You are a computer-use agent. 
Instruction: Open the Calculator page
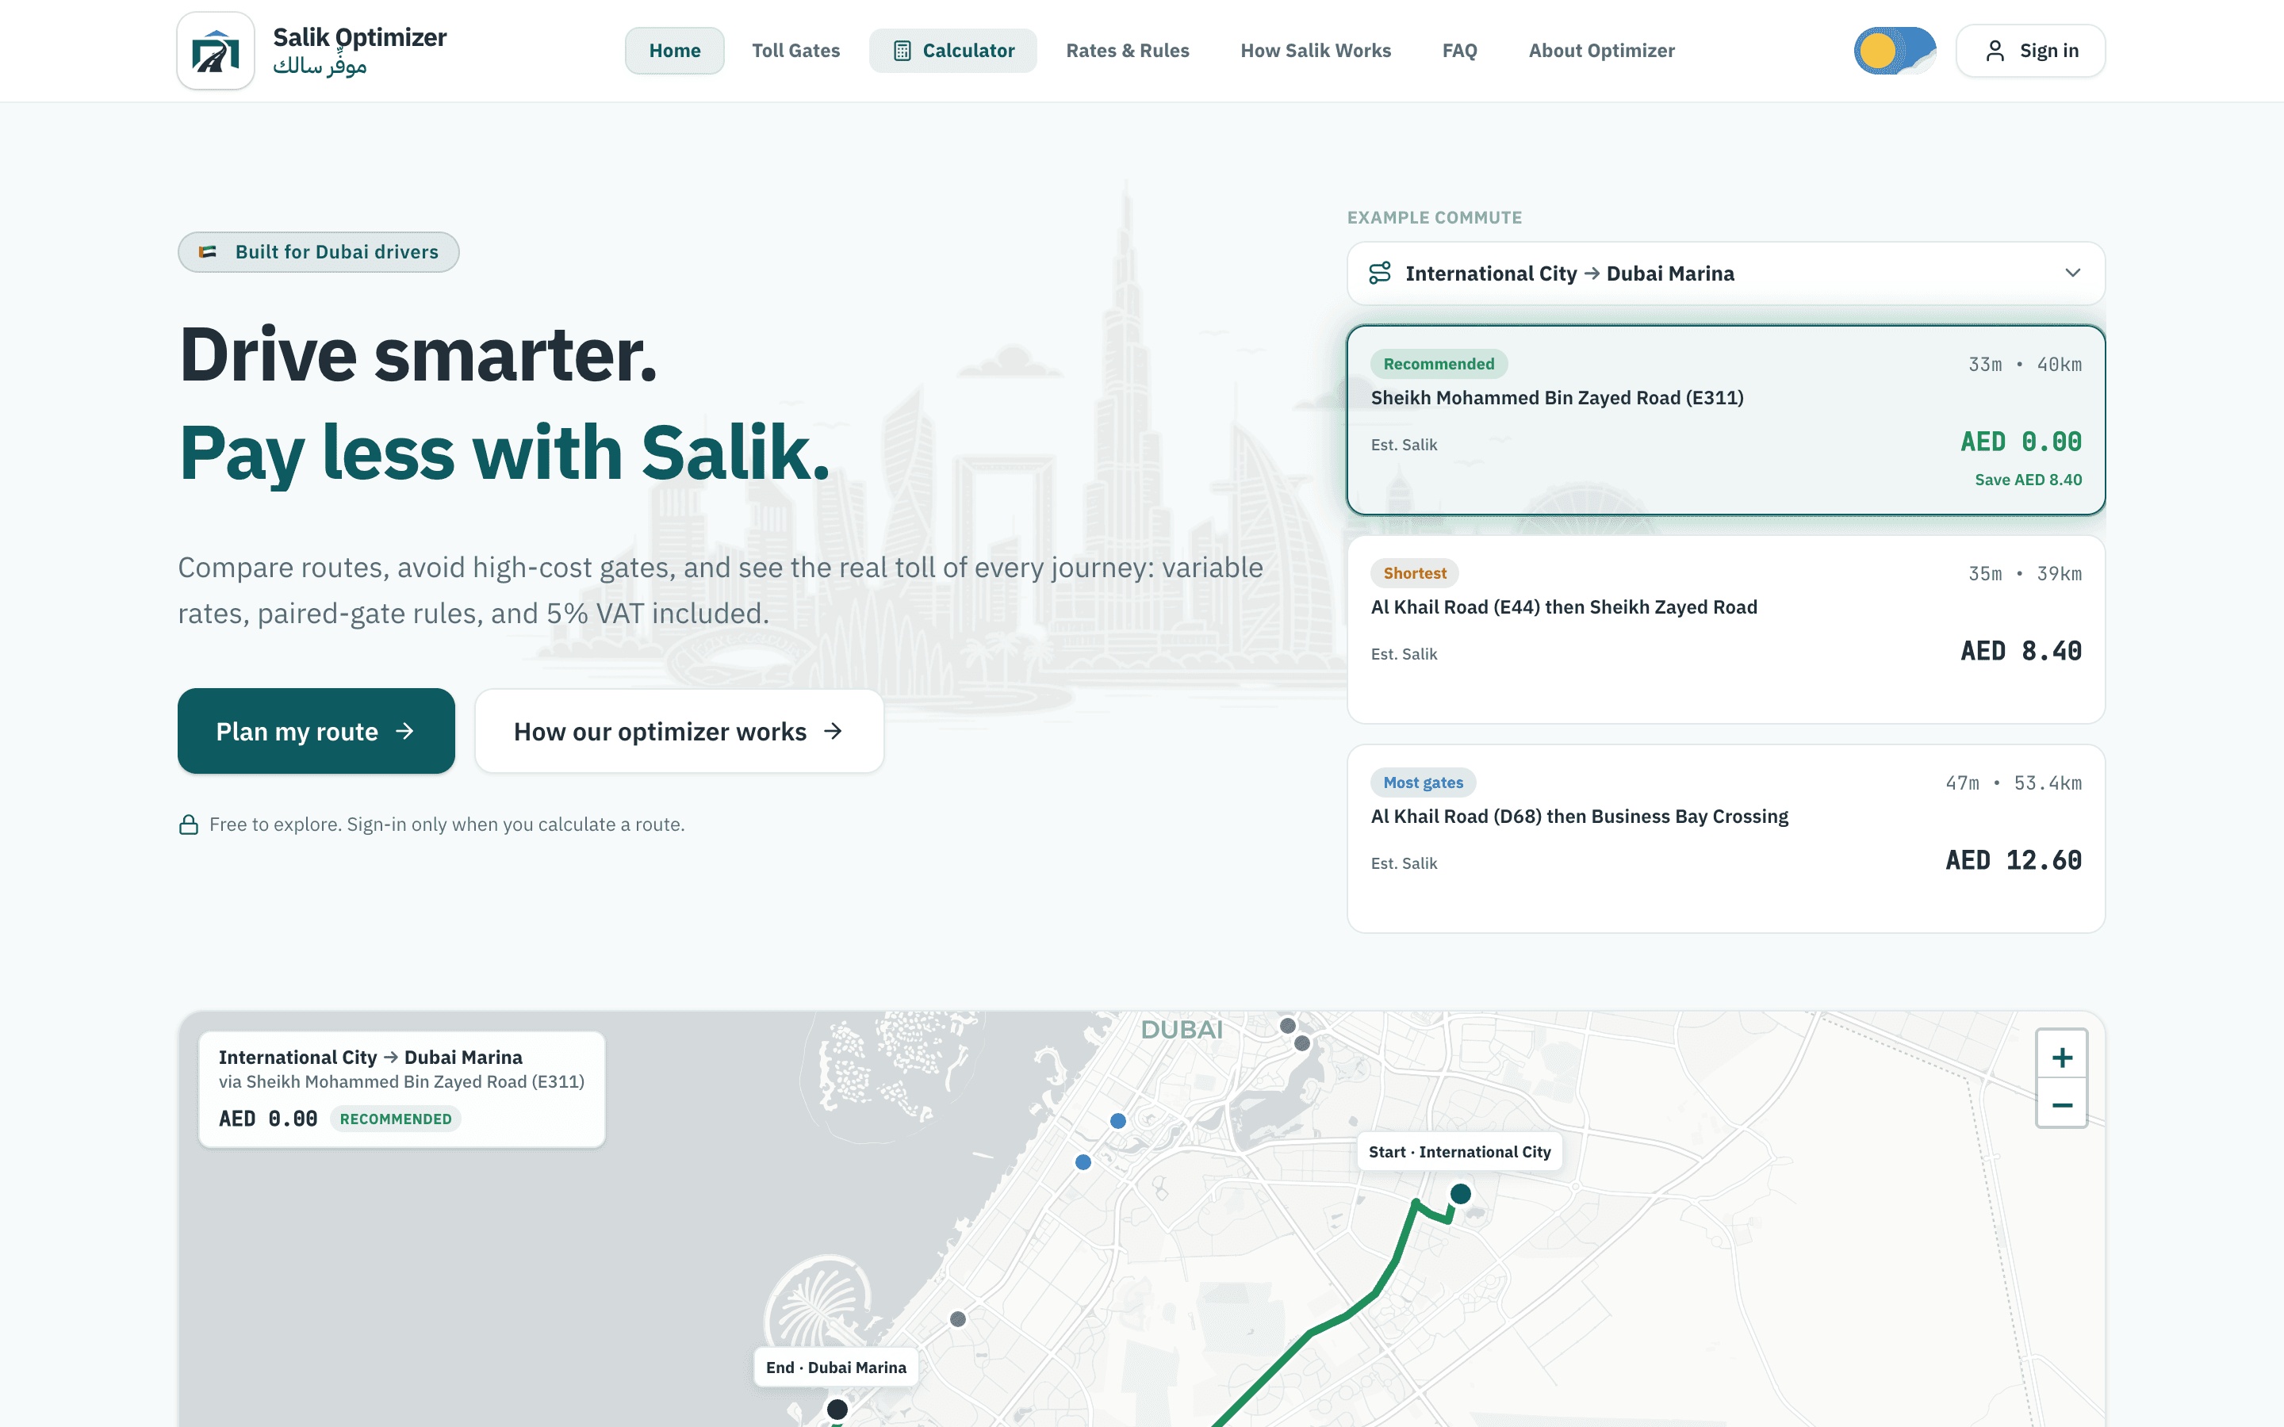[x=952, y=51]
